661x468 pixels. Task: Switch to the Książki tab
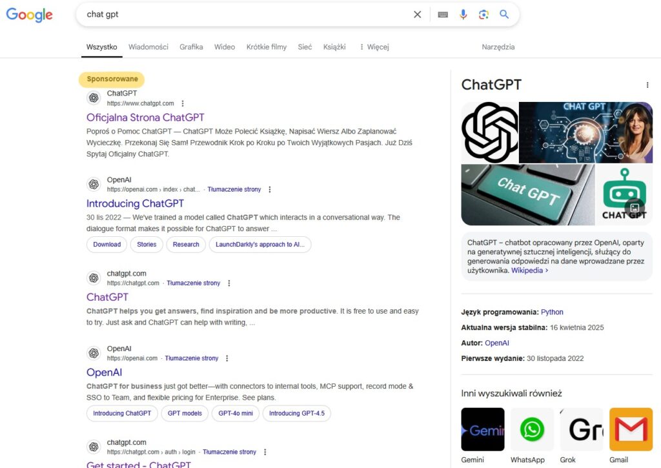point(334,46)
